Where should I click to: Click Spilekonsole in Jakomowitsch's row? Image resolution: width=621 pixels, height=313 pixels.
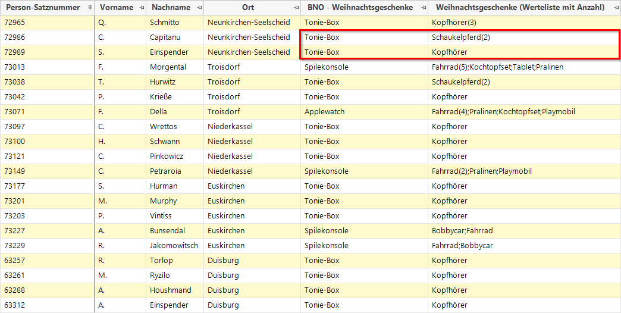click(x=327, y=246)
